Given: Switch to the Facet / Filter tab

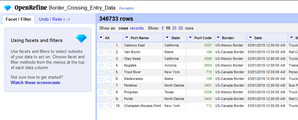Looking at the screenshot, I should click(18, 19).
